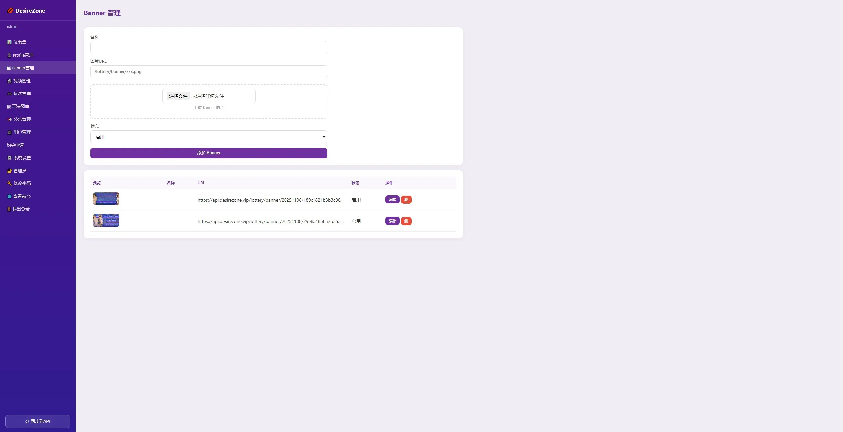
Task: Click the 退出登录 door icon
Action: point(9,209)
